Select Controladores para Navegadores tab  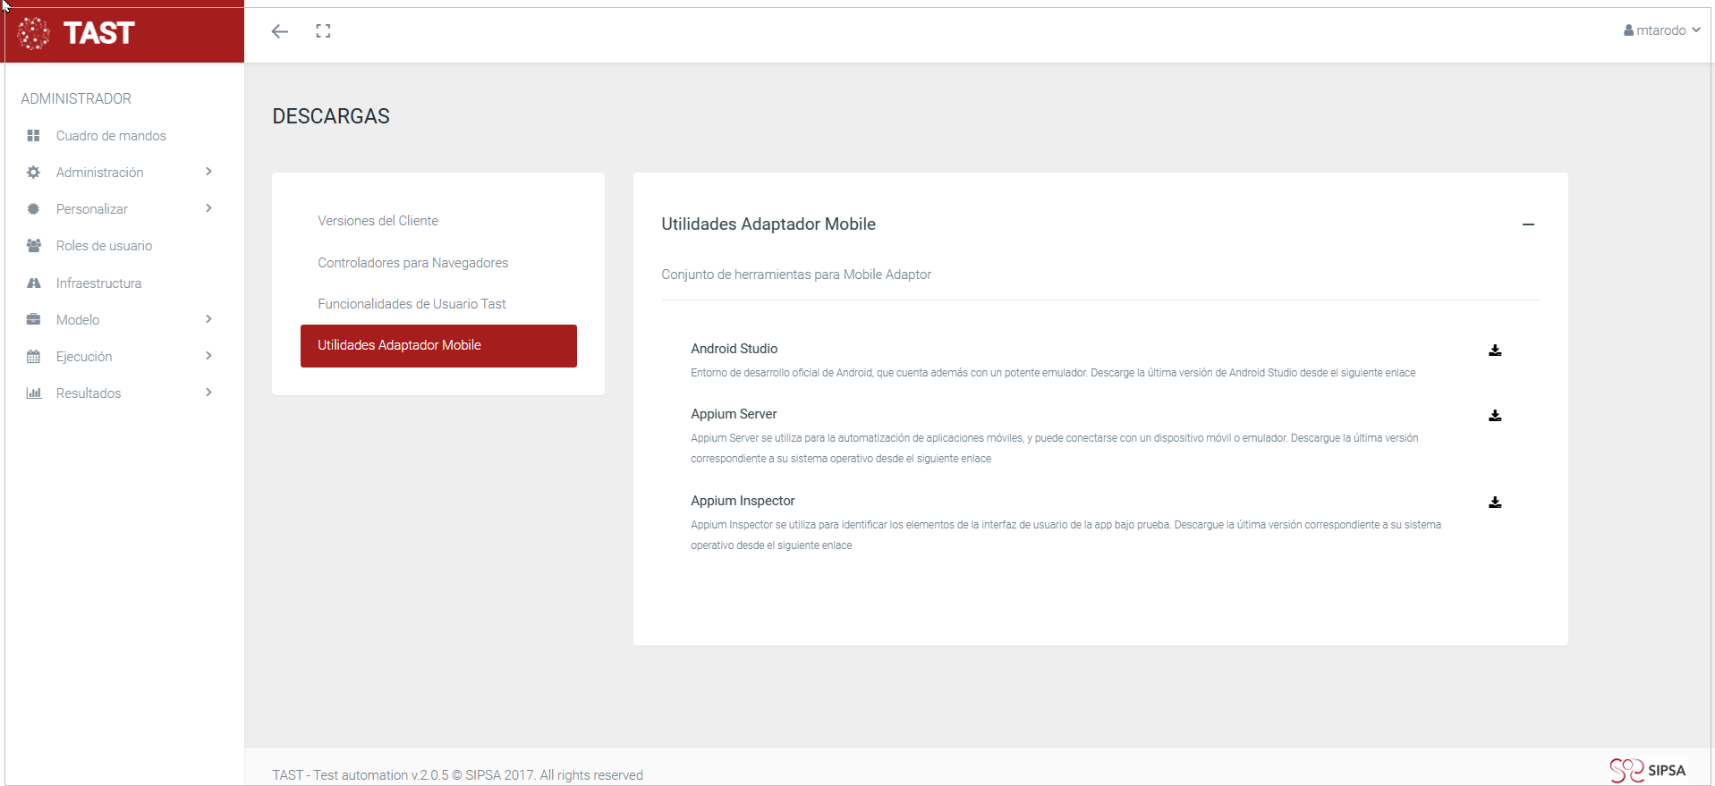pos(412,263)
